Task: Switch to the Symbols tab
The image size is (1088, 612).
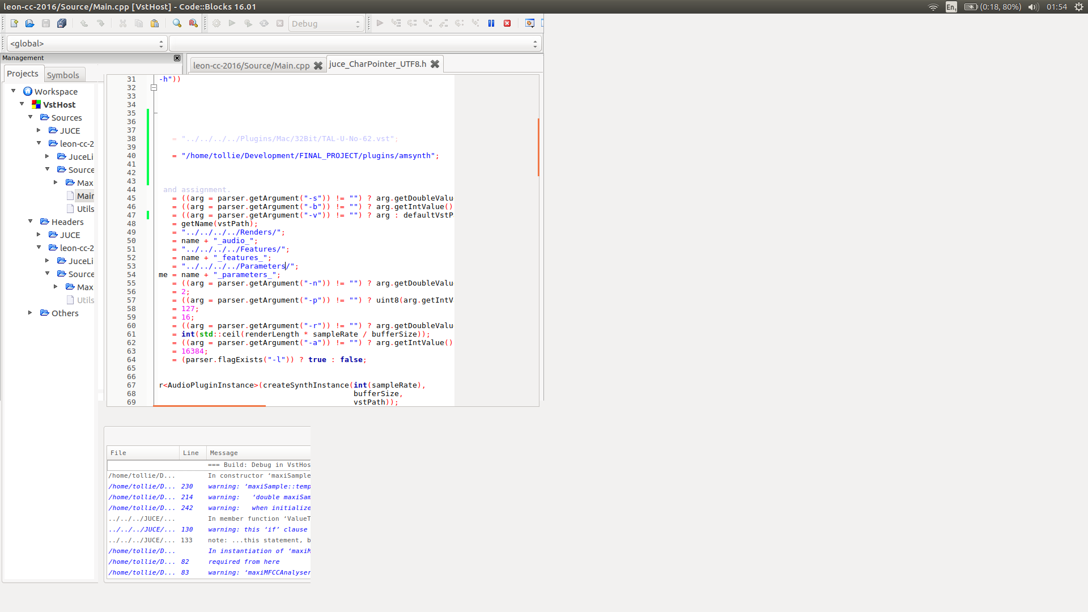Action: tap(63, 75)
